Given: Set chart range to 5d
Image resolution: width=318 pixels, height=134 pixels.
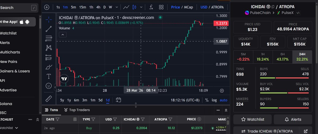Looking at the screenshot, I should pyautogui.click(x=101, y=100).
